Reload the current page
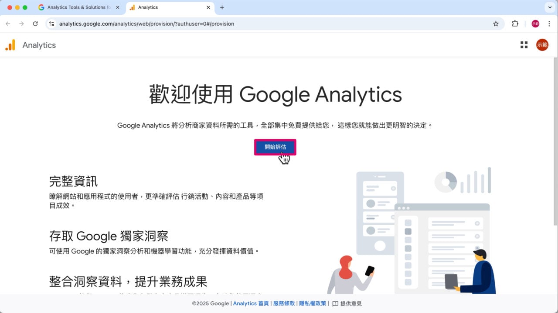The height and width of the screenshot is (313, 558). [x=36, y=24]
